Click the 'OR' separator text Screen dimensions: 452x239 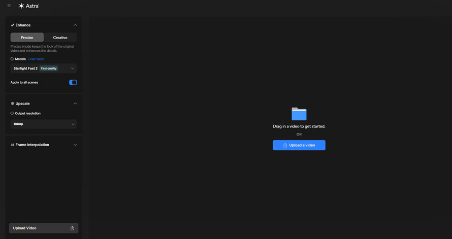(299, 134)
